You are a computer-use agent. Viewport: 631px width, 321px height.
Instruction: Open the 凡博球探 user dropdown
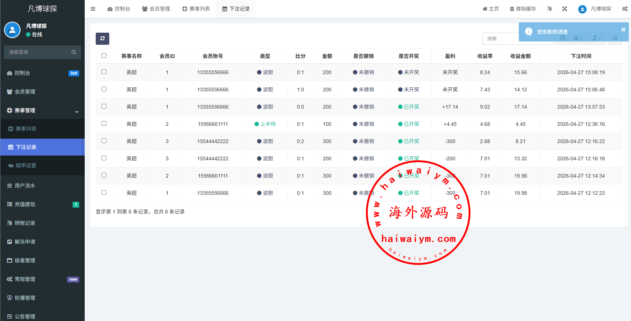(x=595, y=9)
